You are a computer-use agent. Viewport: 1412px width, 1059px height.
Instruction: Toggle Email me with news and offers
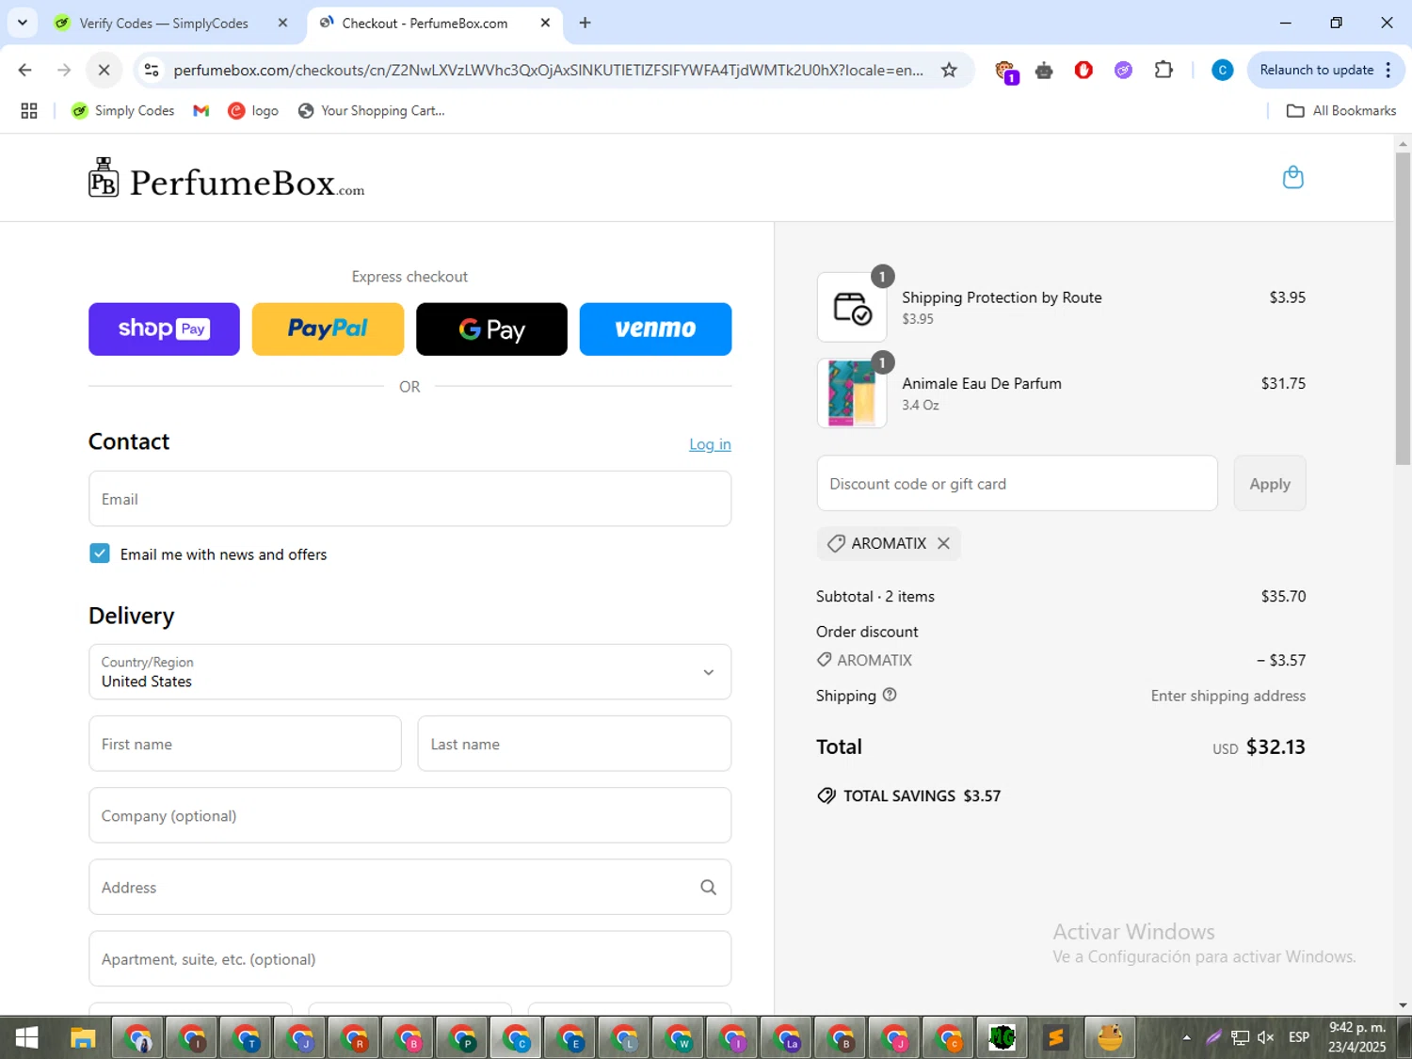(x=100, y=554)
